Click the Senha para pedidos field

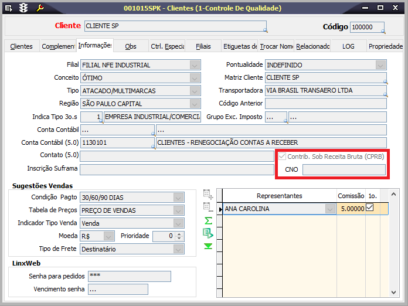tap(130, 276)
